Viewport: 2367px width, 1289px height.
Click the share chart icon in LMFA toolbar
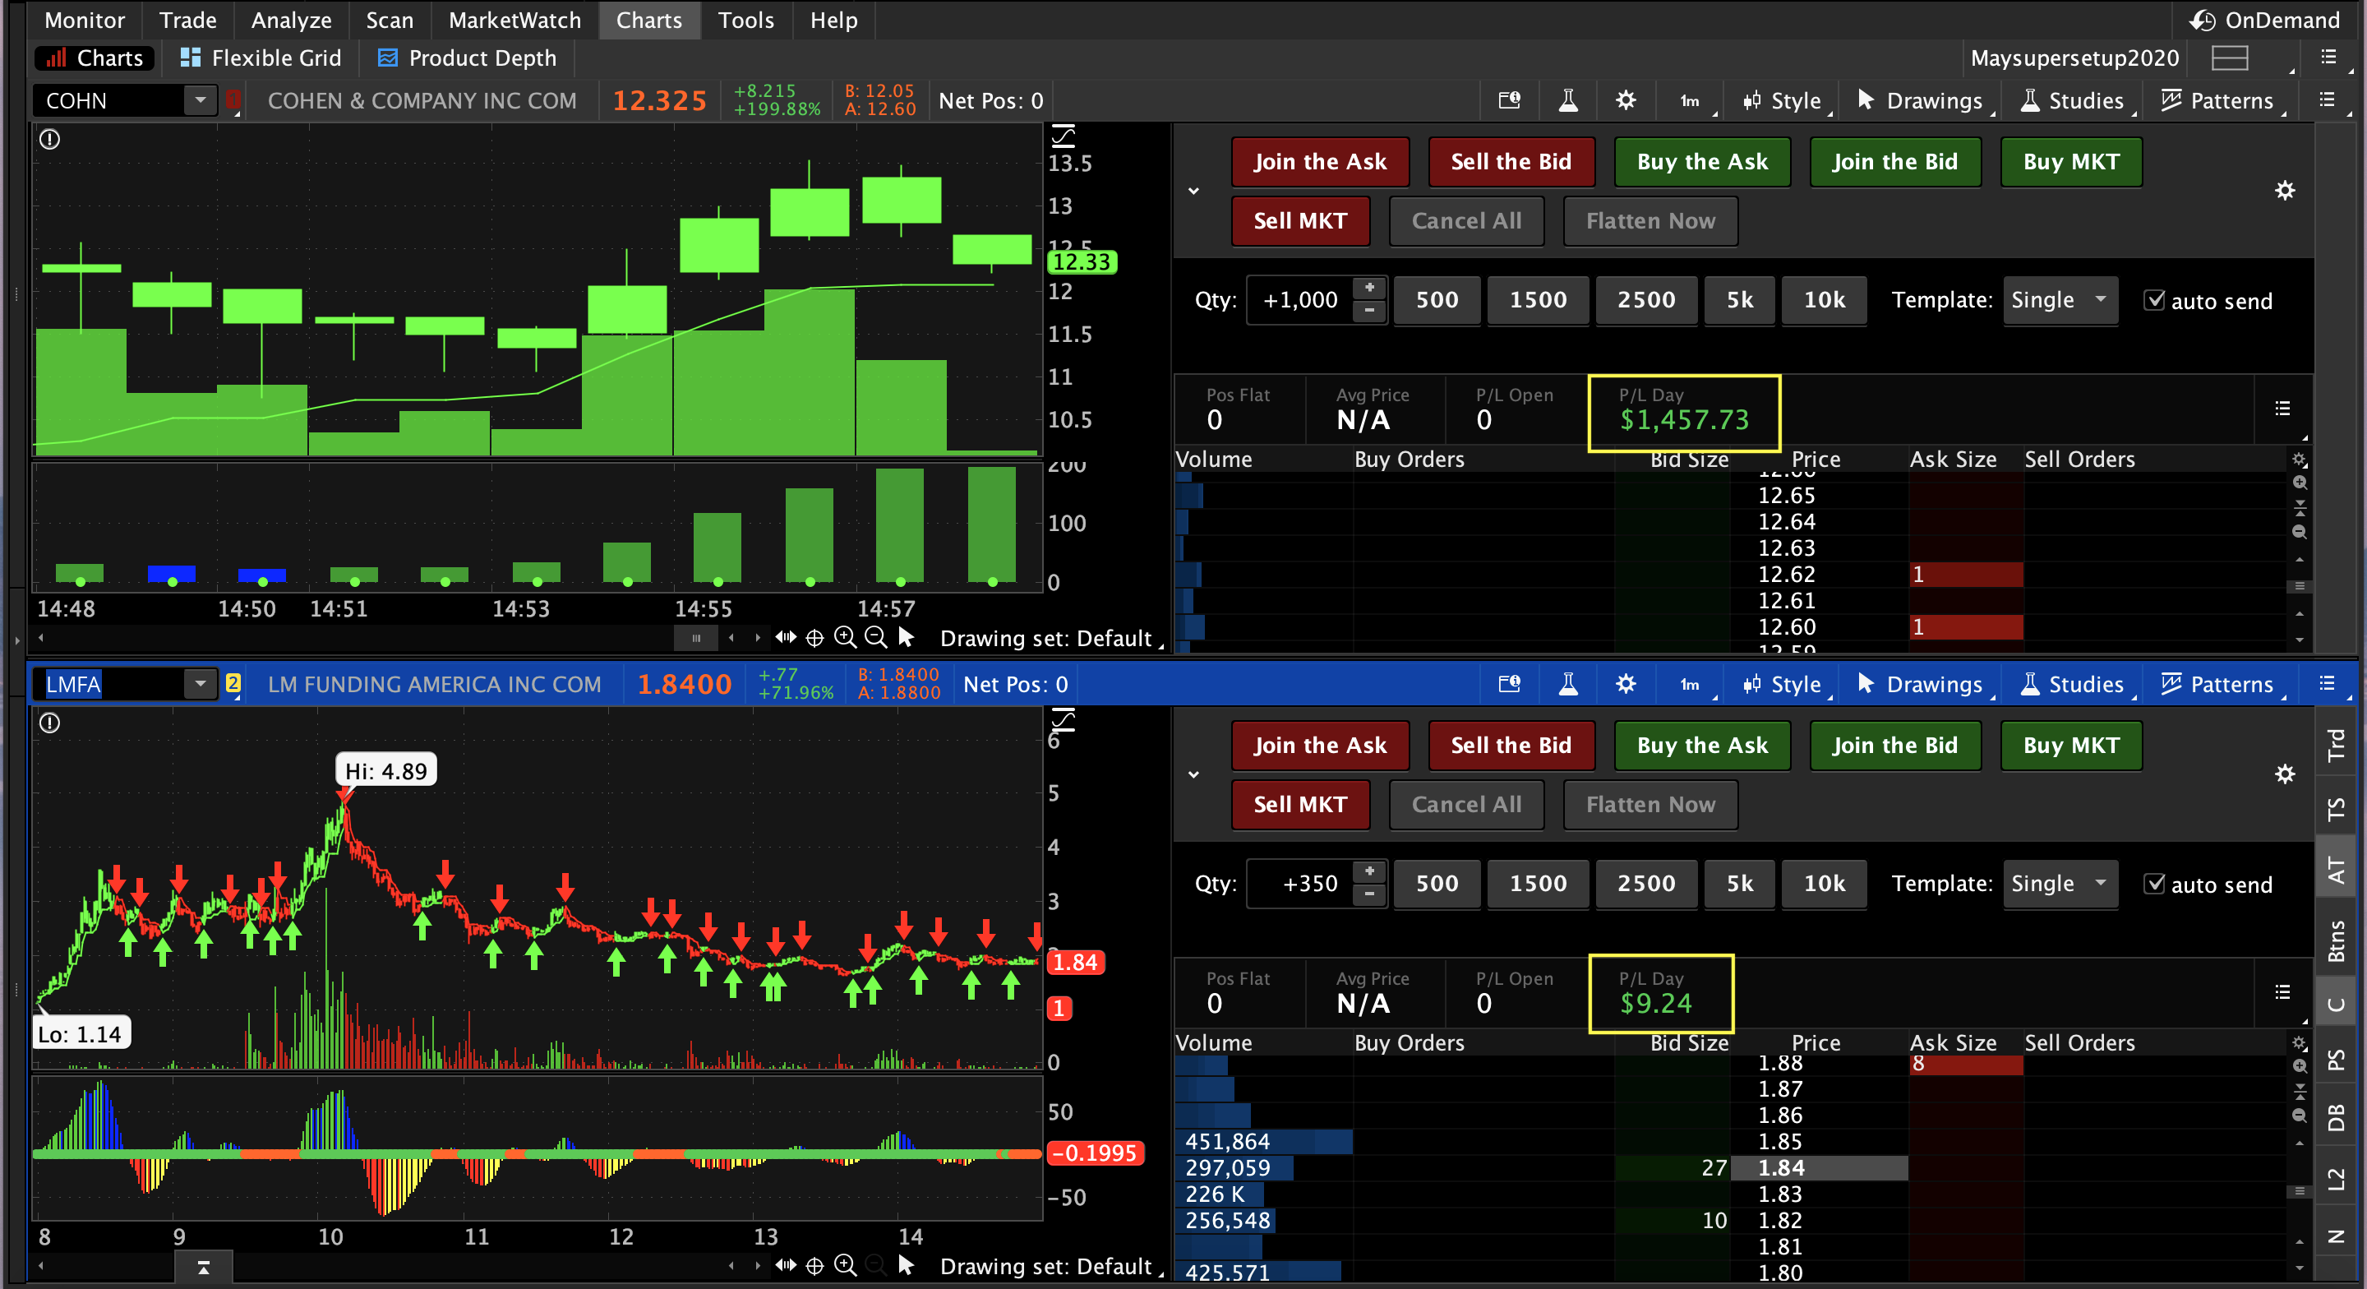pyautogui.click(x=1509, y=684)
